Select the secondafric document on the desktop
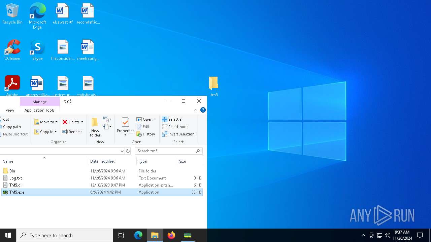 (x=88, y=14)
